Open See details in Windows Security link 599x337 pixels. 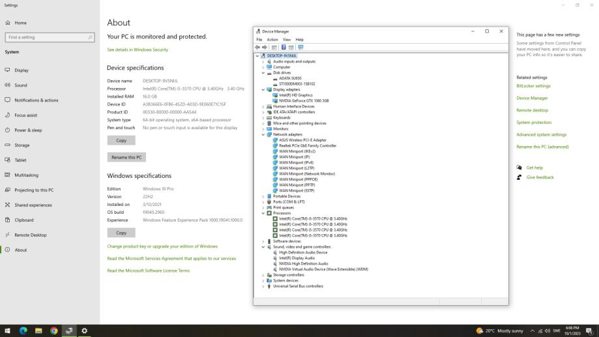138,50
